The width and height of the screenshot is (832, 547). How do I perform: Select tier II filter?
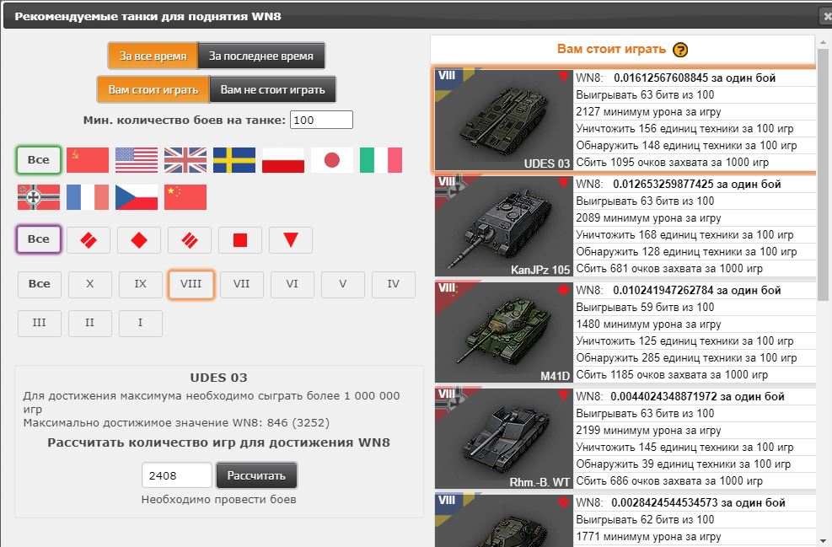[x=90, y=323]
